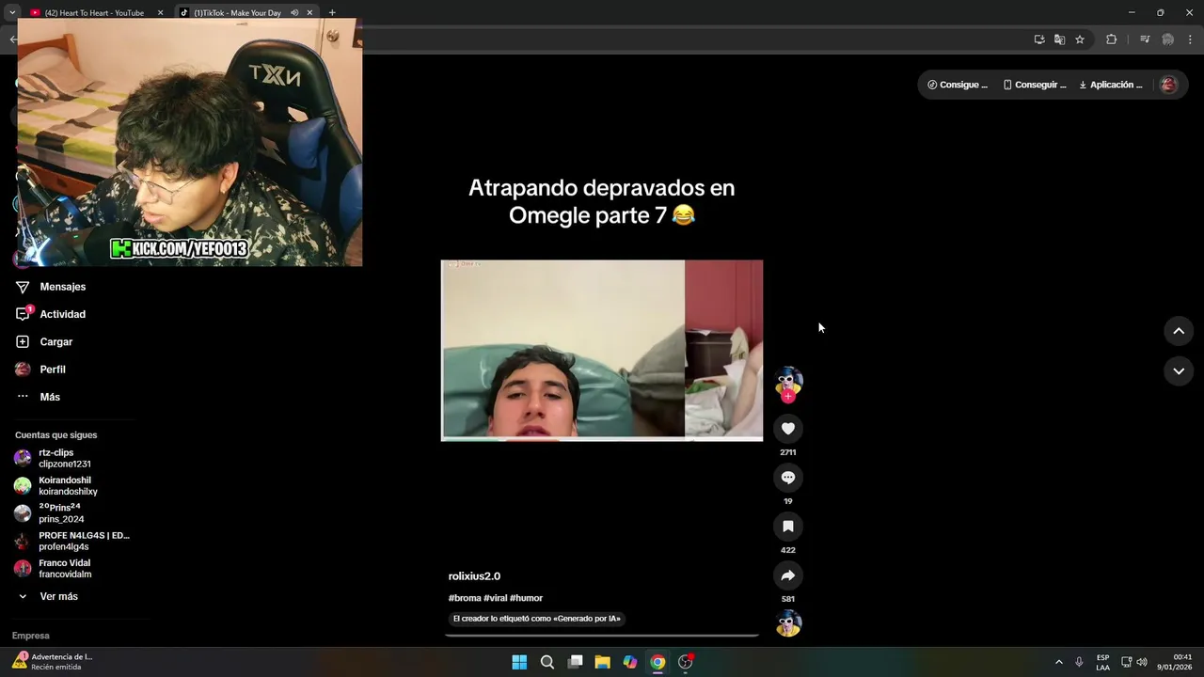Save video with the bookmark icon

788,527
